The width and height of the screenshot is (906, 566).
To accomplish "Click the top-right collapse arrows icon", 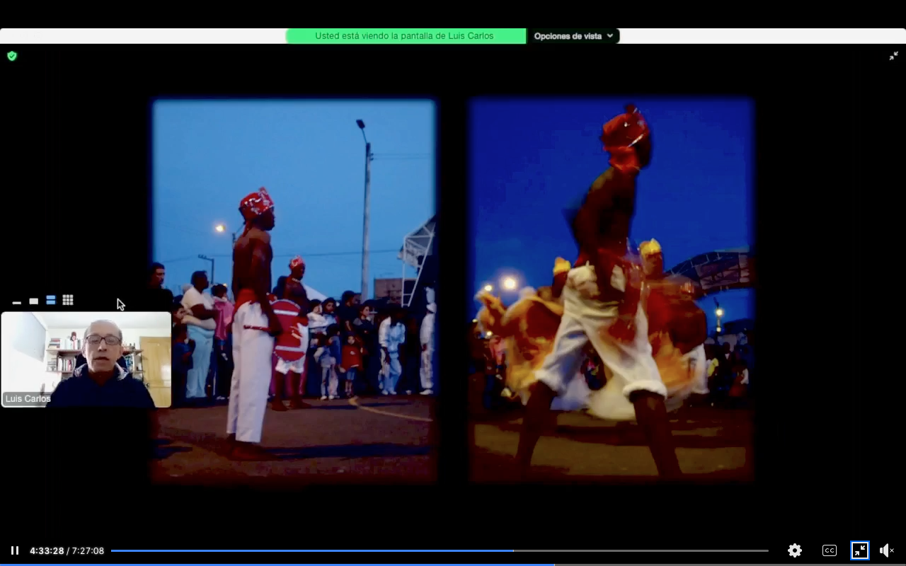I will click(x=893, y=56).
